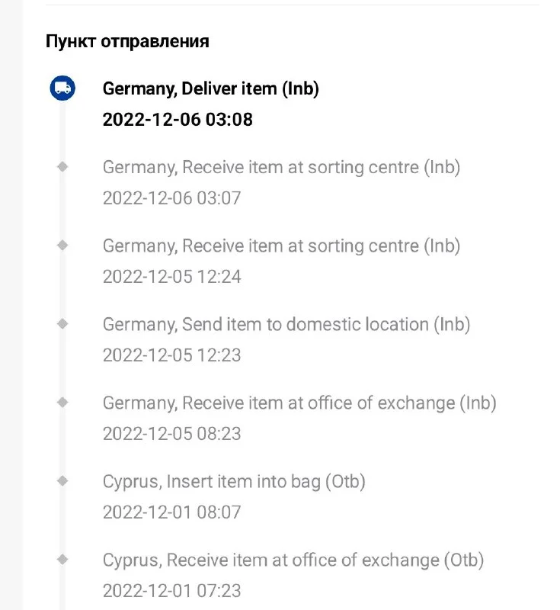
Task: Open the "Germany, Deliver item (Inb)" status
Action: pyautogui.click(x=210, y=88)
